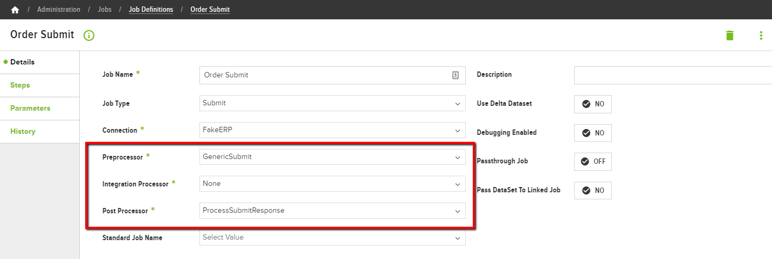The height and width of the screenshot is (259, 772).
Task: Click into the Description input field
Action: coord(673,75)
